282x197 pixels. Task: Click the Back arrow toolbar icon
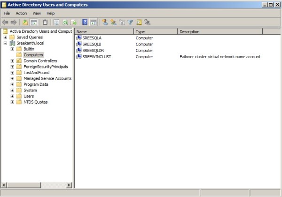pyautogui.click(x=5, y=22)
